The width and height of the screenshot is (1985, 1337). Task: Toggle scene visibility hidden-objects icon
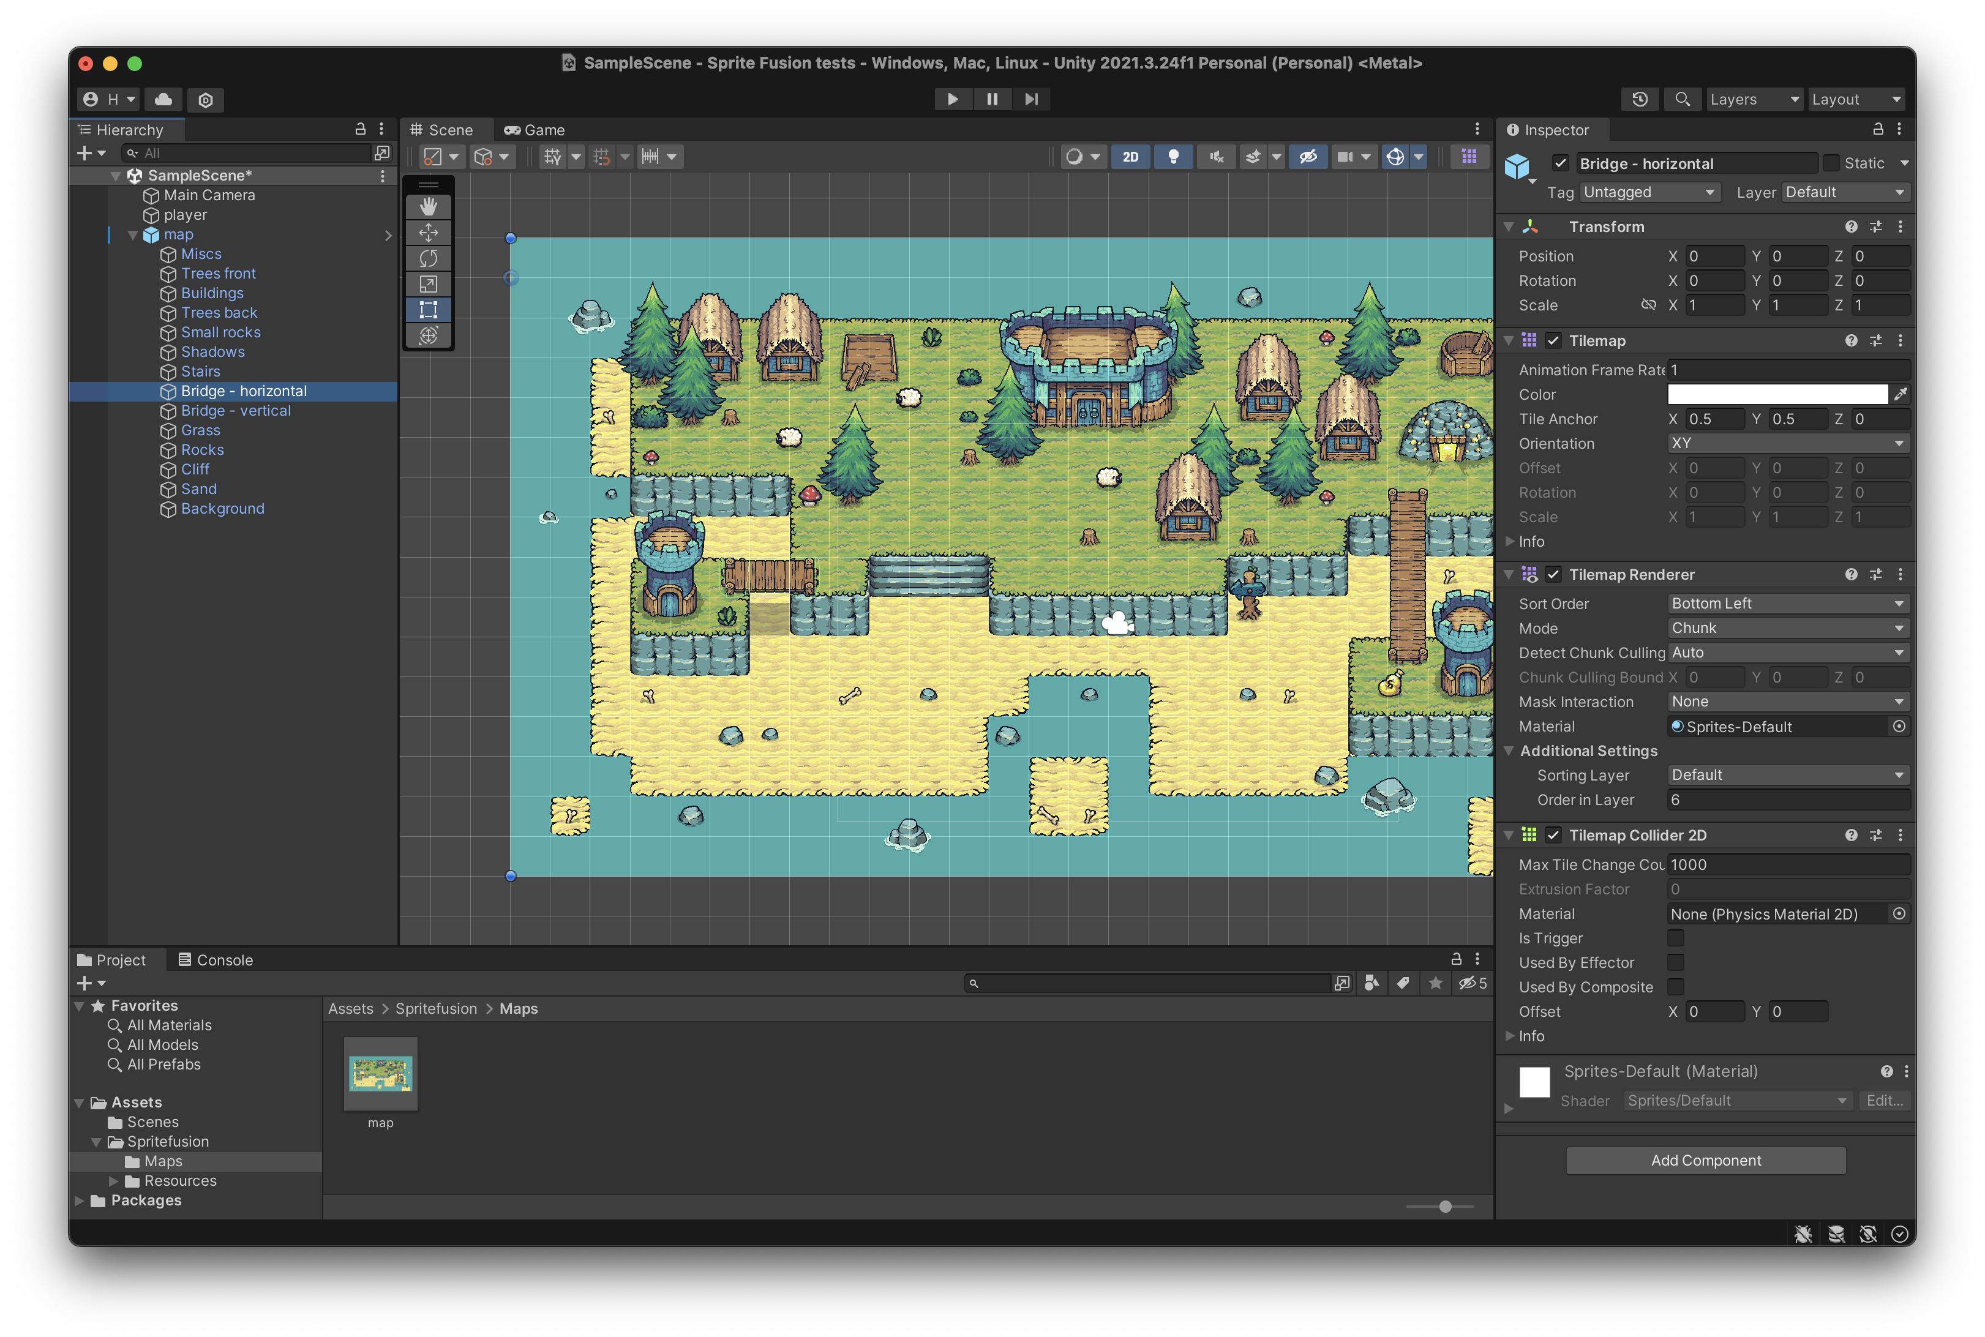click(1307, 156)
